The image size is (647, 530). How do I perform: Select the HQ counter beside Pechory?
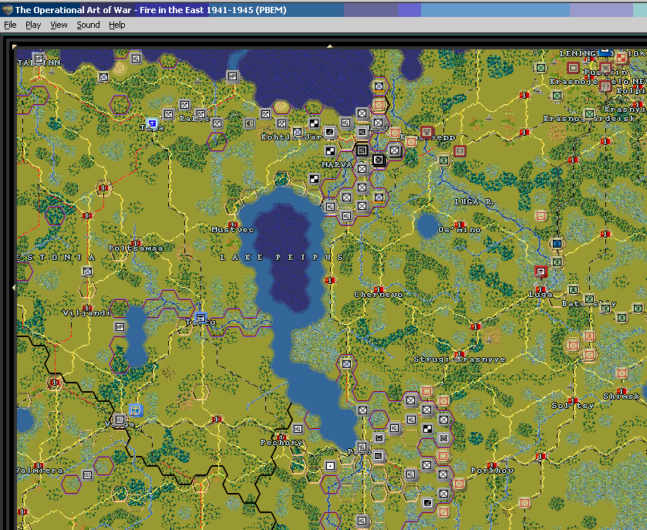[298, 429]
